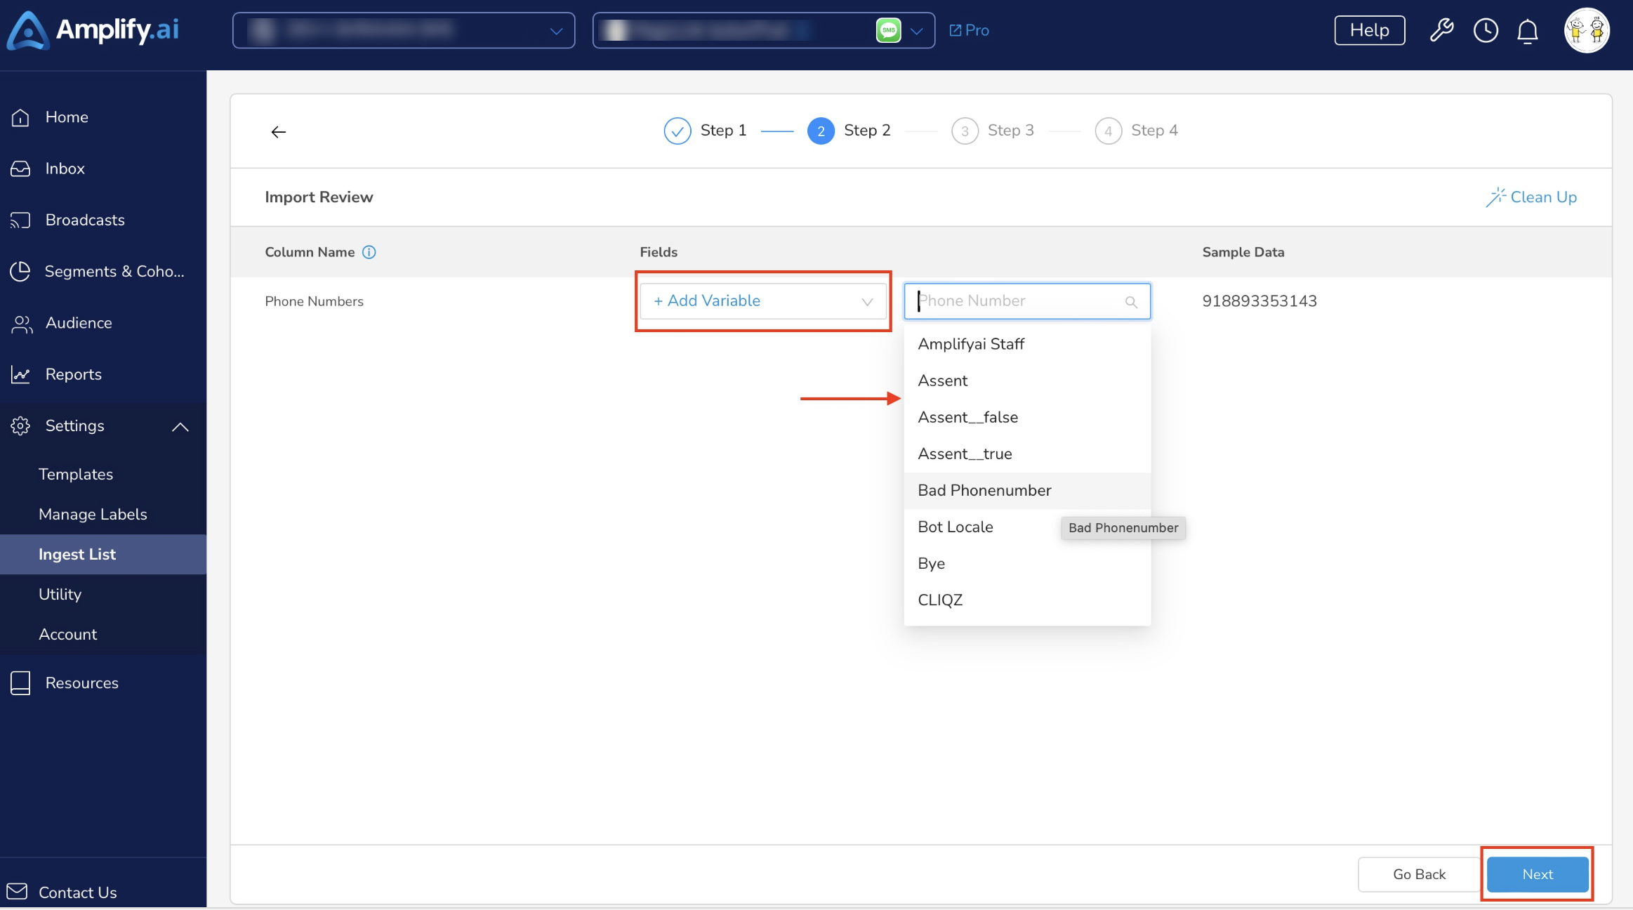This screenshot has height=910, width=1633.
Task: Click the Amplify.ai logo
Action: (x=93, y=30)
